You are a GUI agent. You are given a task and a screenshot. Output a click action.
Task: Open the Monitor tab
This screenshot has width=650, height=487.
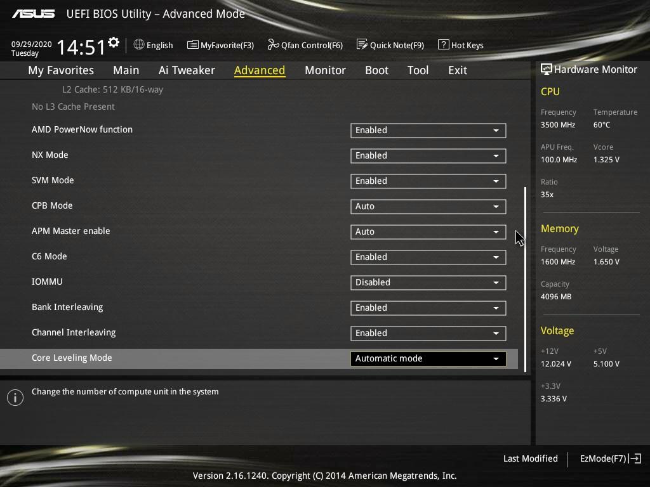pyautogui.click(x=325, y=70)
